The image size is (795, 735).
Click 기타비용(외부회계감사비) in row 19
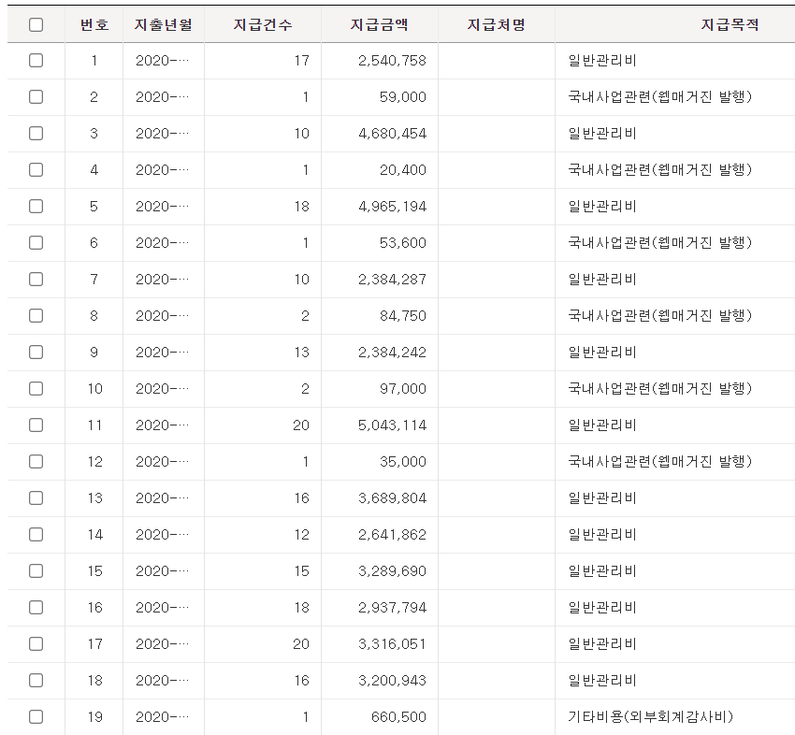[x=651, y=717]
